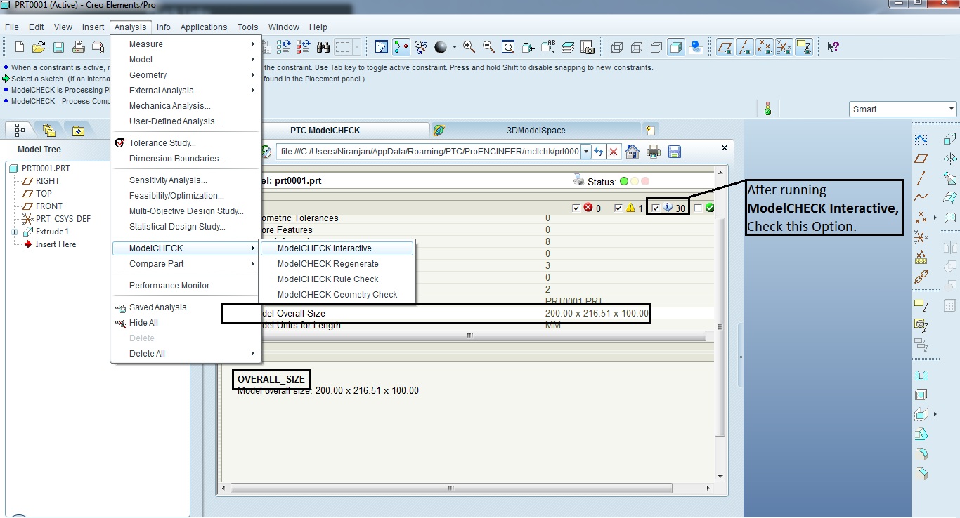The image size is (960, 518).
Task: Expand the Extrude 1 tree node
Action: (x=14, y=232)
